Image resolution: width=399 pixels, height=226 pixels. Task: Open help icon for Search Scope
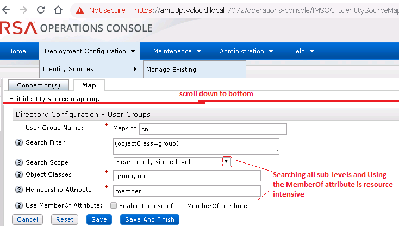point(19,162)
